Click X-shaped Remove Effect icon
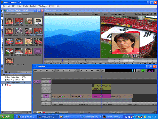 point(69,71)
